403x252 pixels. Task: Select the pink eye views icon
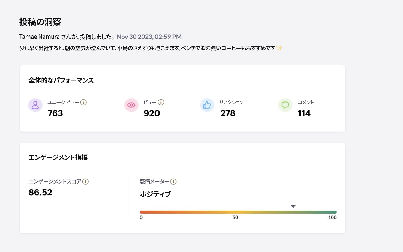[x=131, y=105]
